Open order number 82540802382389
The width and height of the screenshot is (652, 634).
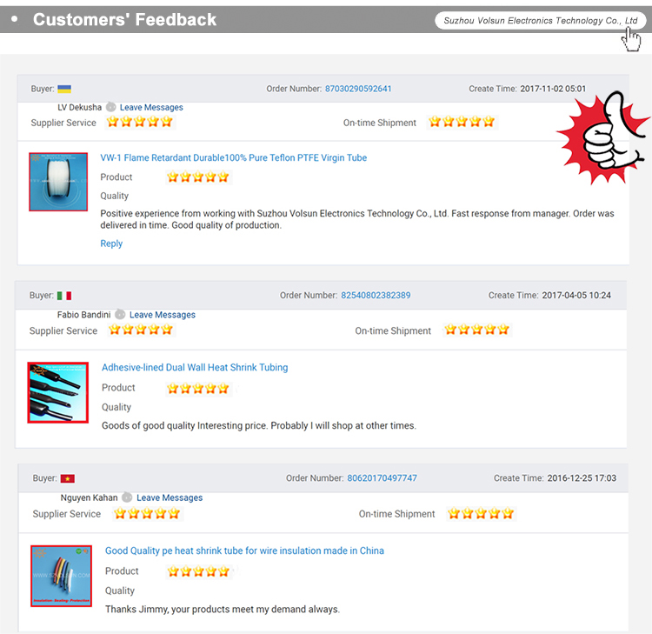pyautogui.click(x=376, y=296)
